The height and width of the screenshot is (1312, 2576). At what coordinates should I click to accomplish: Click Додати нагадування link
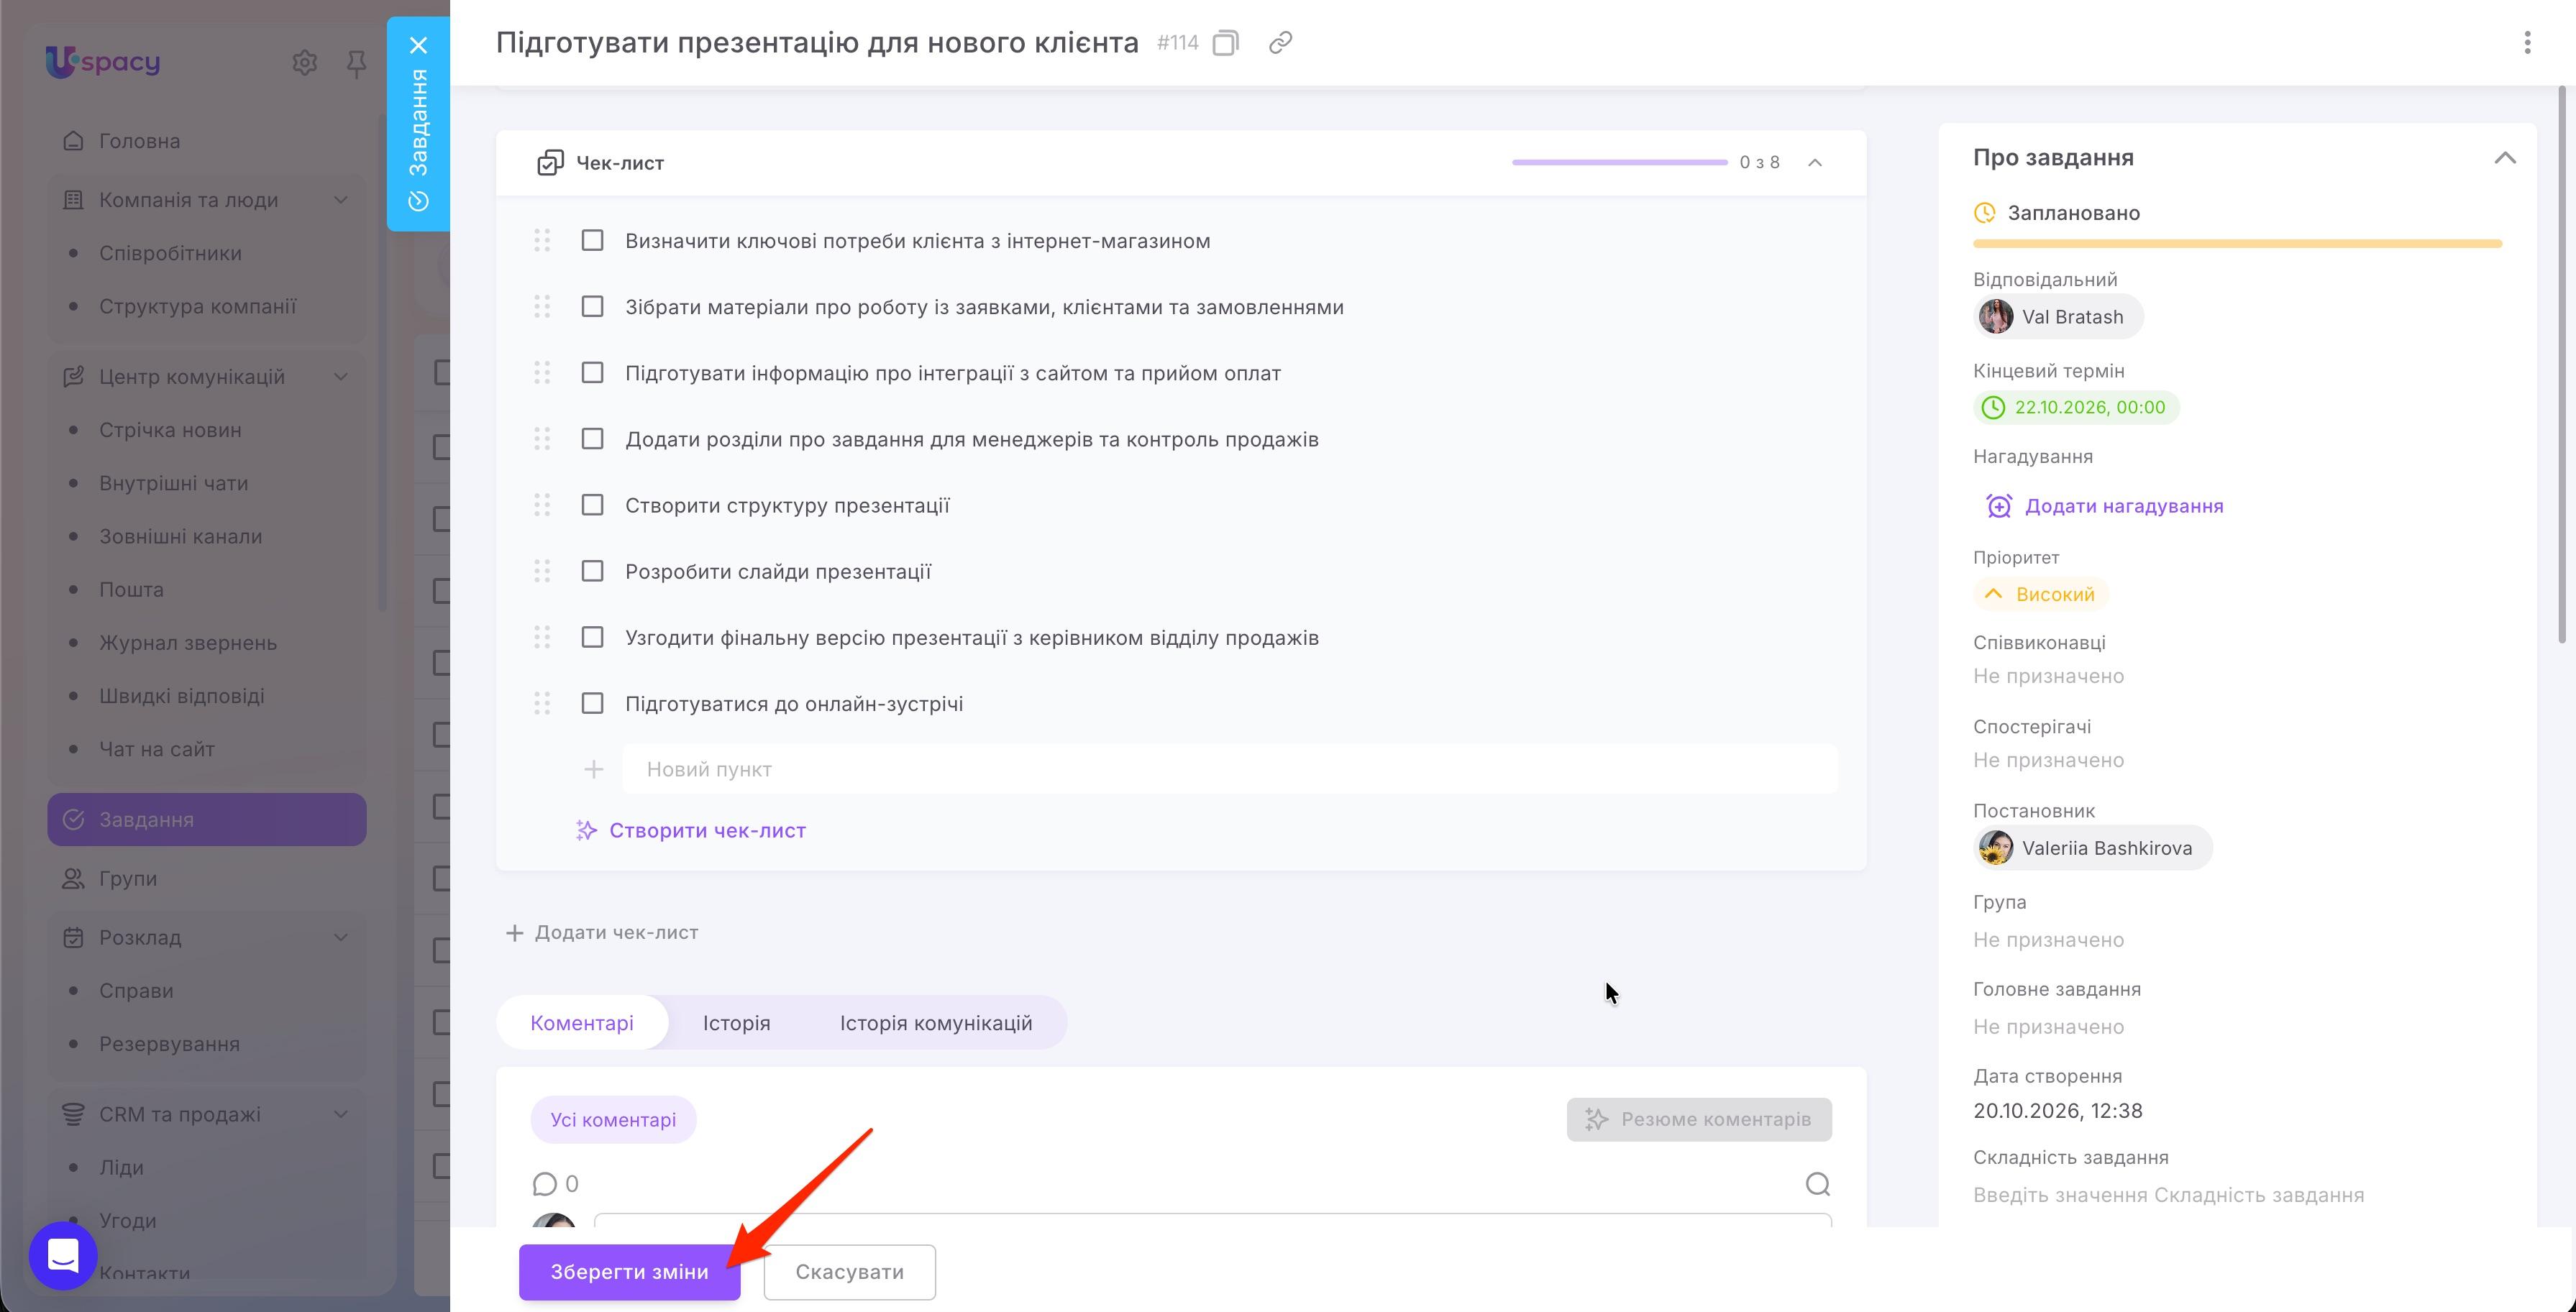(2105, 506)
